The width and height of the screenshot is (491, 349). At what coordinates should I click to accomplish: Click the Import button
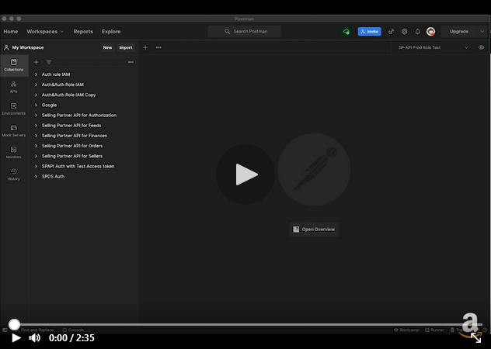(125, 47)
